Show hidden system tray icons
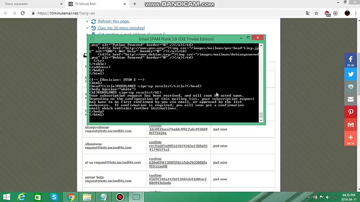This screenshot has width=360, height=202. click(309, 198)
